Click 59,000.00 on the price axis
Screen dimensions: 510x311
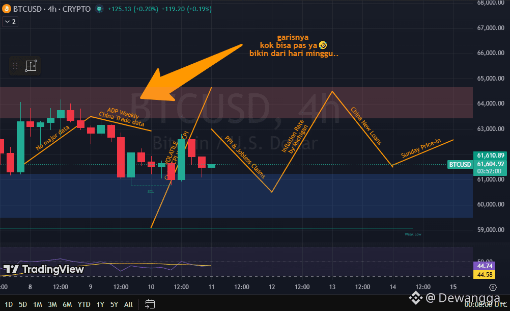pos(491,229)
